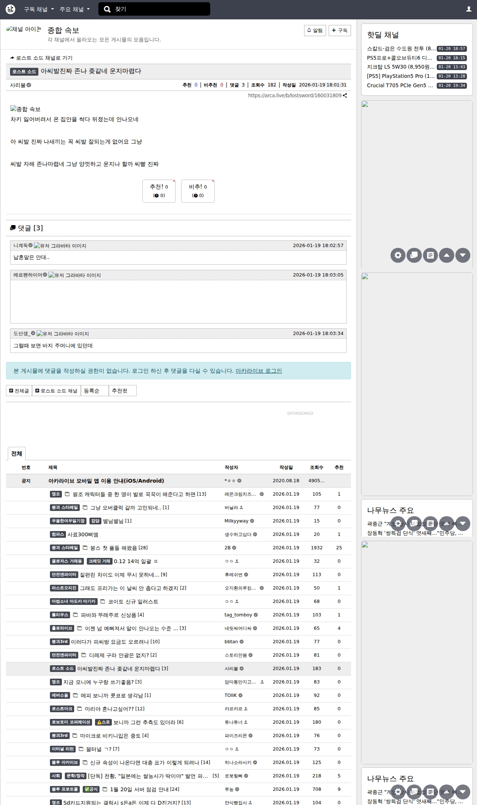Image resolution: width=477 pixels, height=805 pixels.
Task: Click the 알림 button
Action: (x=315, y=30)
